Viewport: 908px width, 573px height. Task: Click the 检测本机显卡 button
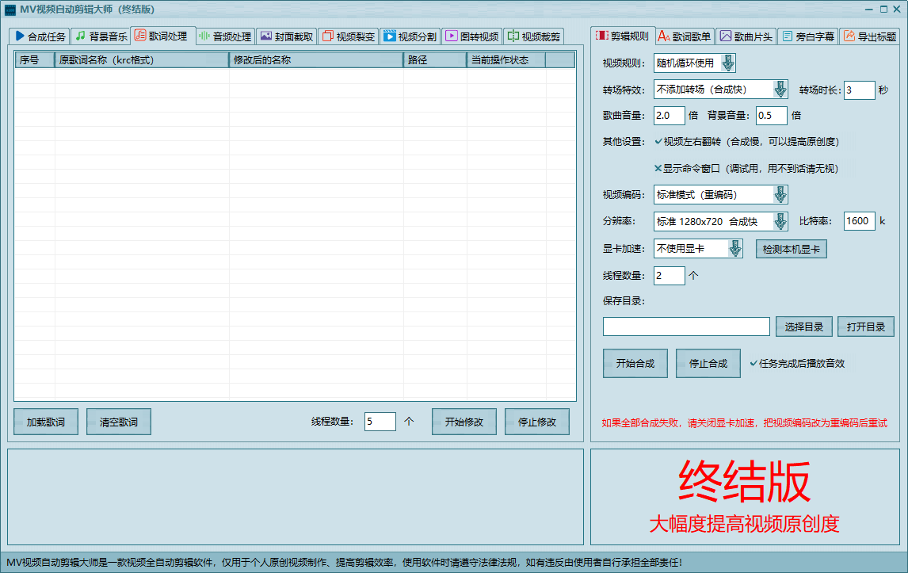coord(791,249)
